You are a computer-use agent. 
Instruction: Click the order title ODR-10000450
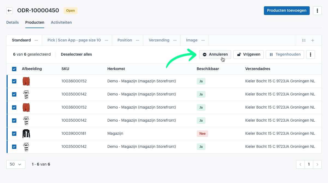tap(38, 11)
